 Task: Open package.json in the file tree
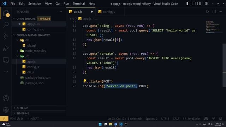point(34,83)
